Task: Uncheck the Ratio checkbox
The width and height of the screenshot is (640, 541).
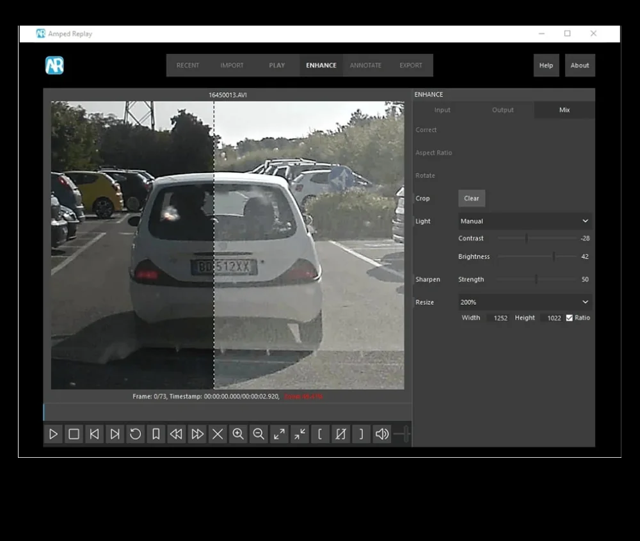Action: [570, 318]
